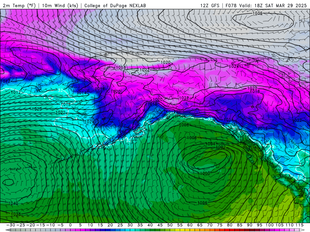Screen dimensions: 310x232
Task: Click the "75" temperature scale label
Action: [x=220, y=225]
